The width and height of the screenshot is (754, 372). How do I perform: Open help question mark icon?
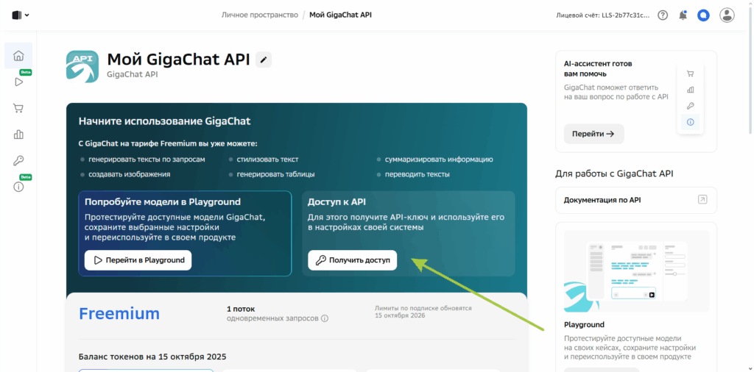(x=663, y=15)
